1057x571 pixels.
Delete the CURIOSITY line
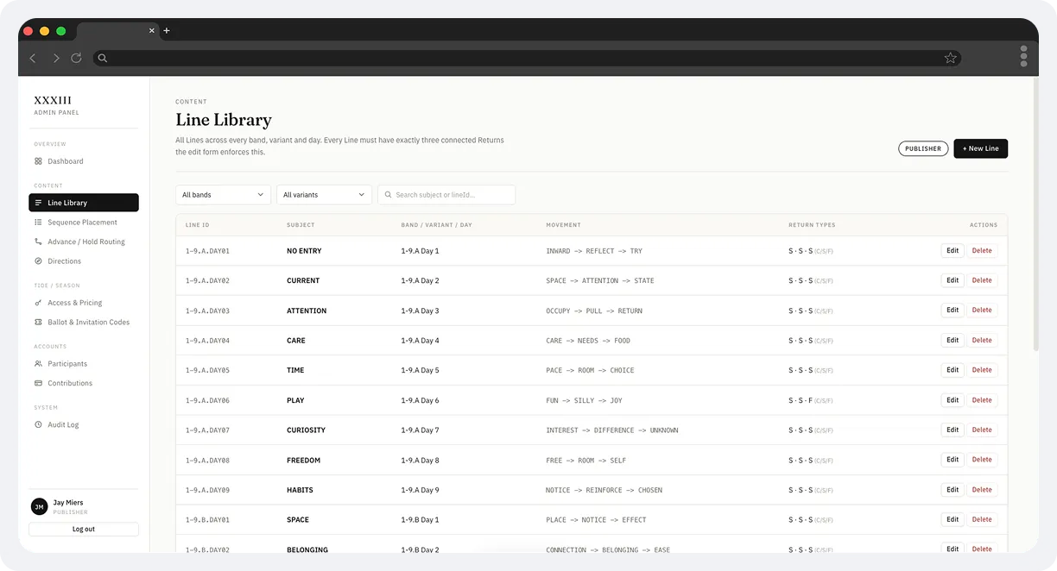click(982, 430)
